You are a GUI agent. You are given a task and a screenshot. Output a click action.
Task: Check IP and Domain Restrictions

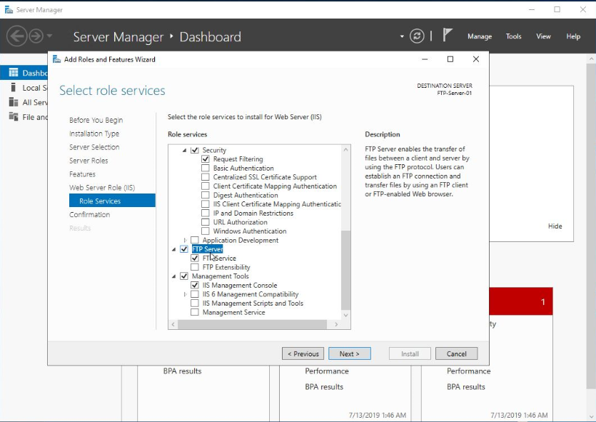point(206,213)
